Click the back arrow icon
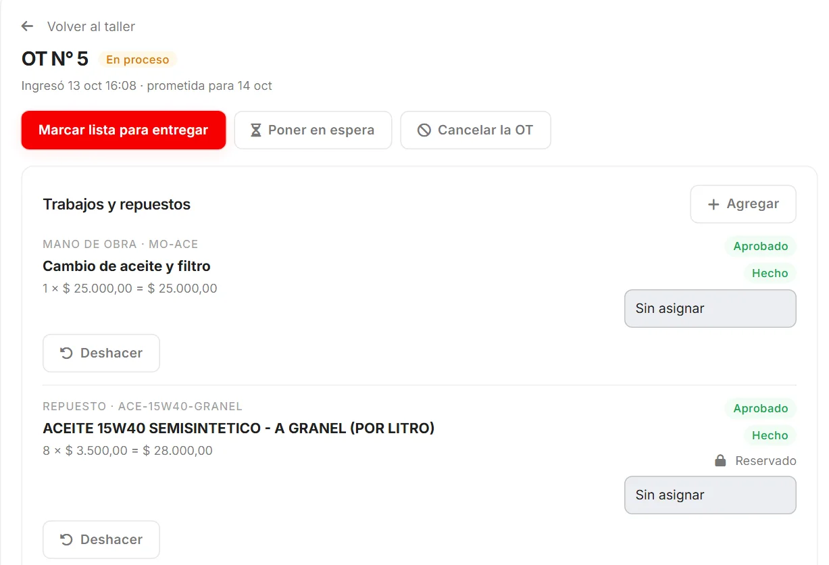 pos(27,26)
